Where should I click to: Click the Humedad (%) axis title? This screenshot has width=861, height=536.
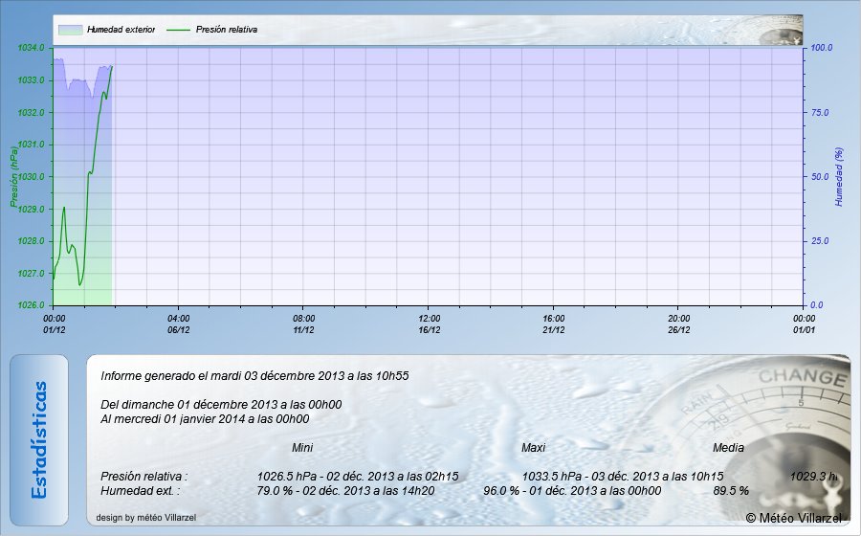point(839,177)
